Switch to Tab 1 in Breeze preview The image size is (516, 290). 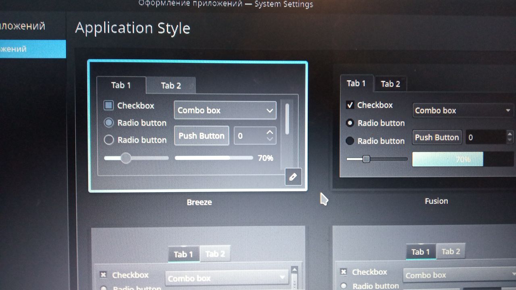point(121,85)
